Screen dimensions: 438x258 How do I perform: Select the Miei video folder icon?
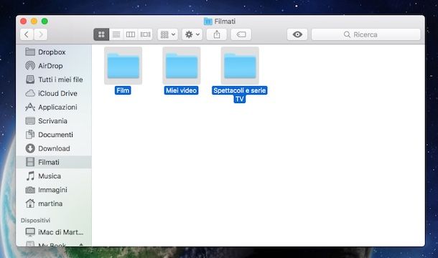coord(182,65)
